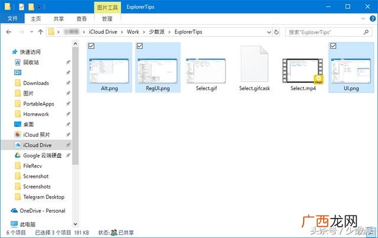The width and height of the screenshot is (378, 238).
Task: Open Homework folder in sidebar
Action: click(36, 114)
